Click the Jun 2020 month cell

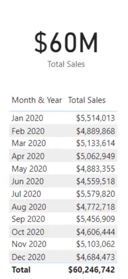27,181
